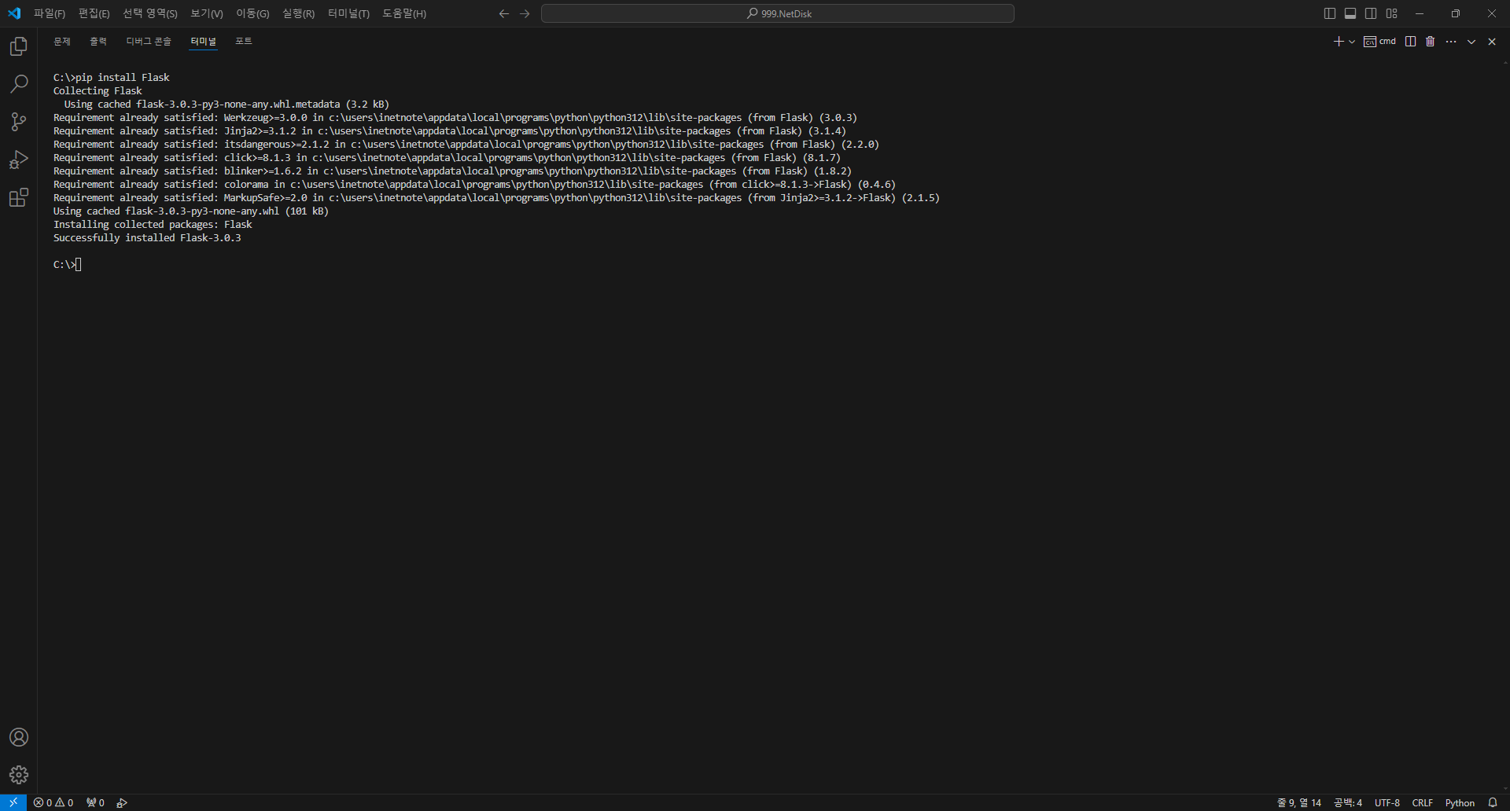Open the Explorer view in activity bar

(19, 46)
